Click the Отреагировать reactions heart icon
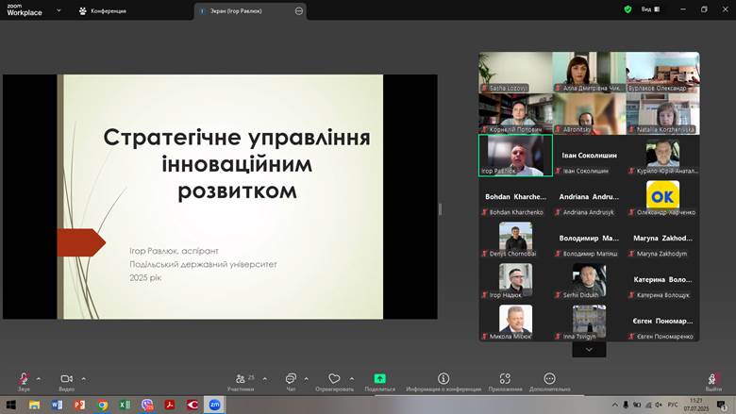This screenshot has width=736, height=414. pyautogui.click(x=334, y=379)
